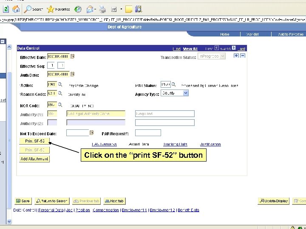Click the Action code input field
Image resolution: width=306 pixels, height=229 pixels.
(52, 84)
